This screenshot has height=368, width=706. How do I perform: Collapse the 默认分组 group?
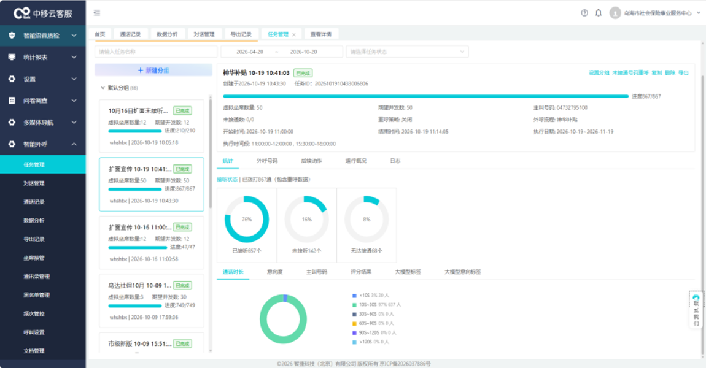(x=103, y=88)
